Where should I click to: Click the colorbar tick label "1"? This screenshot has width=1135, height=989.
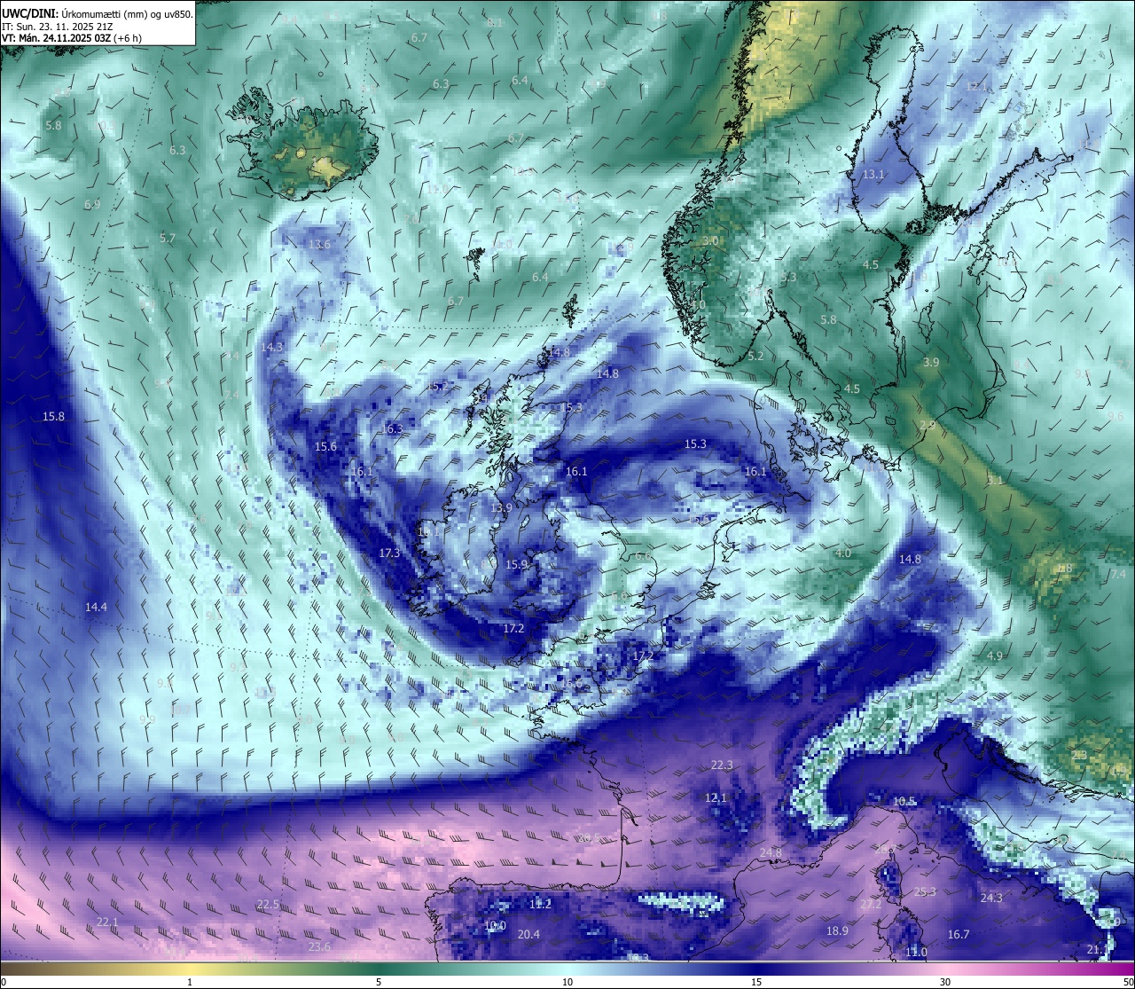[190, 982]
